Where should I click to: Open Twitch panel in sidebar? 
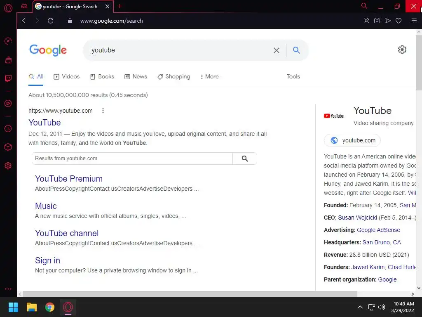(x=8, y=78)
